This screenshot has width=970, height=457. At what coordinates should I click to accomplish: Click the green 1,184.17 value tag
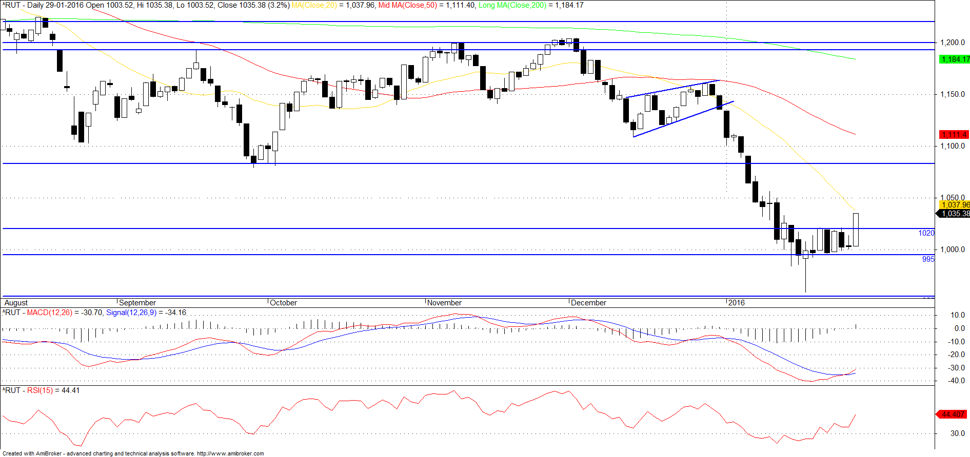click(955, 59)
